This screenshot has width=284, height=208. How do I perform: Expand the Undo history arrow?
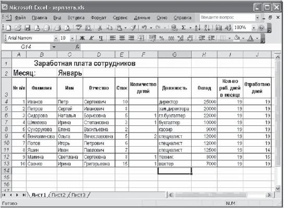[x=151, y=28]
